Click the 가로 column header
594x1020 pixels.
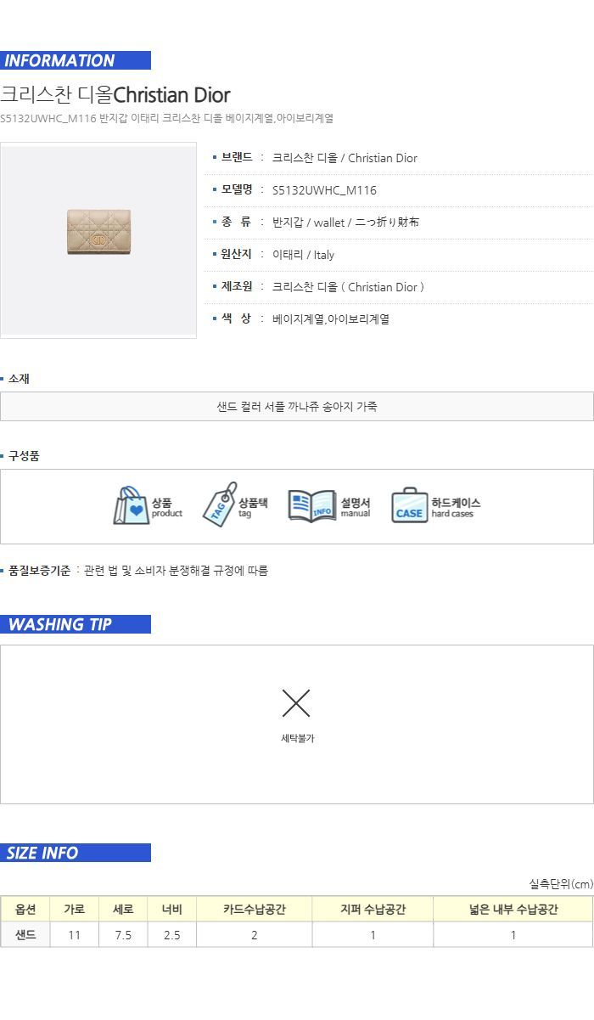75,910
